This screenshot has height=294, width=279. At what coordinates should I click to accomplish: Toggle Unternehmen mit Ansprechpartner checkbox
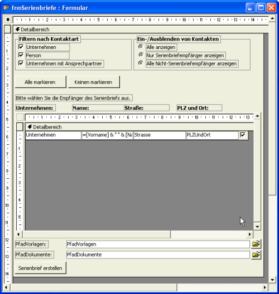pyautogui.click(x=21, y=63)
